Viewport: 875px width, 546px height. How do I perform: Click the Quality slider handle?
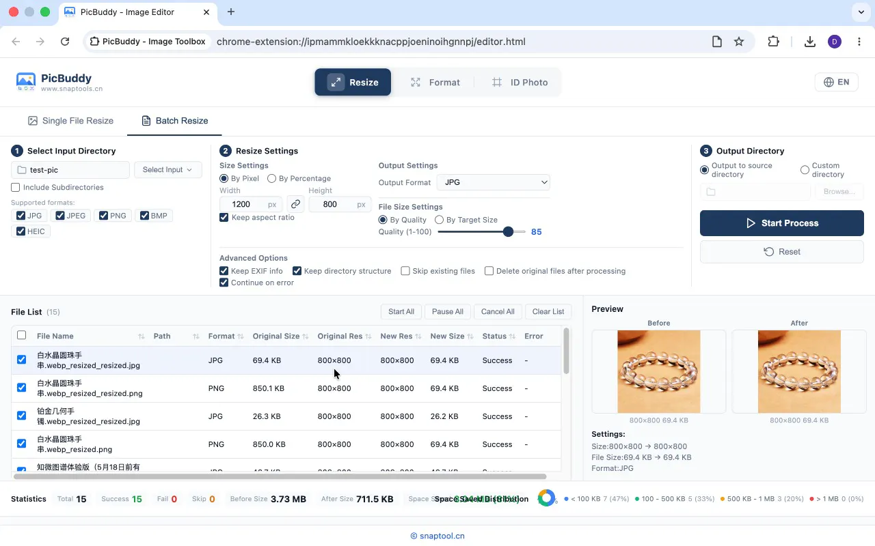pos(508,232)
